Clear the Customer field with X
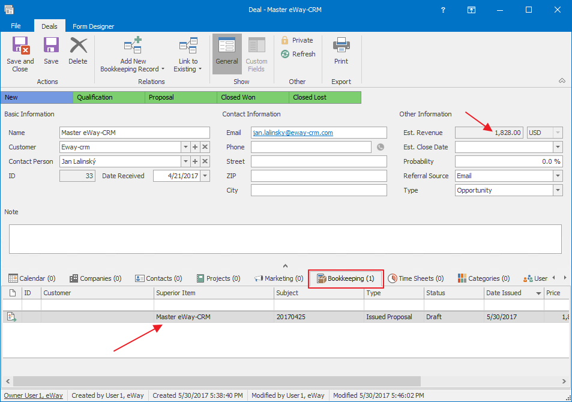 205,147
